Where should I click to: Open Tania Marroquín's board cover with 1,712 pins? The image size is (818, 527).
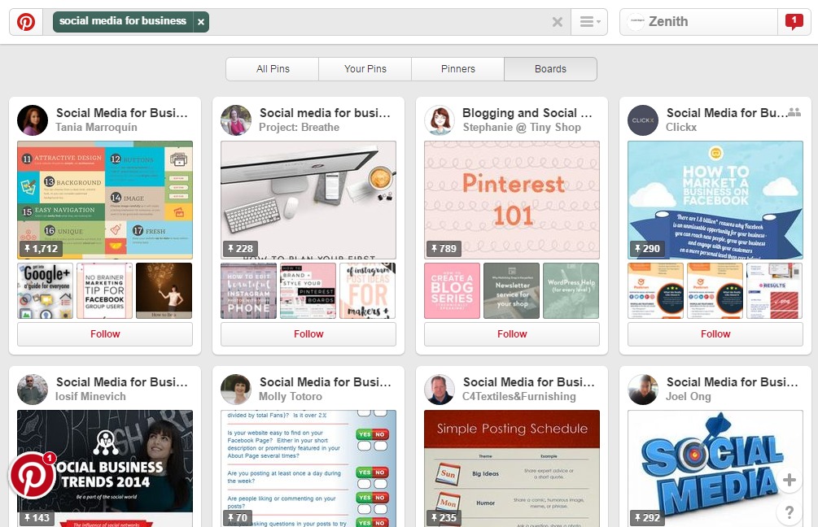[x=105, y=199]
